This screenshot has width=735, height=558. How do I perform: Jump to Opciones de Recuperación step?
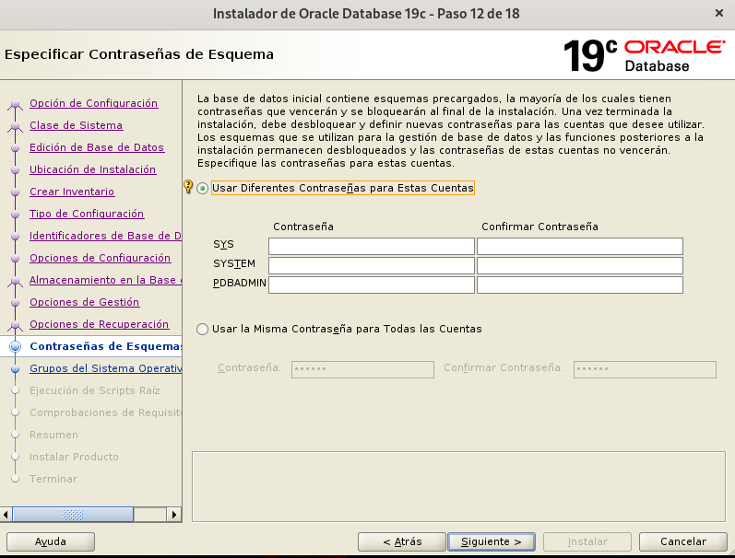(x=99, y=324)
